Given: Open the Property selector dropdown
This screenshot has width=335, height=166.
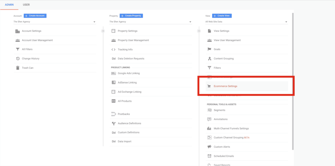Looking at the screenshot, I should [150, 22].
